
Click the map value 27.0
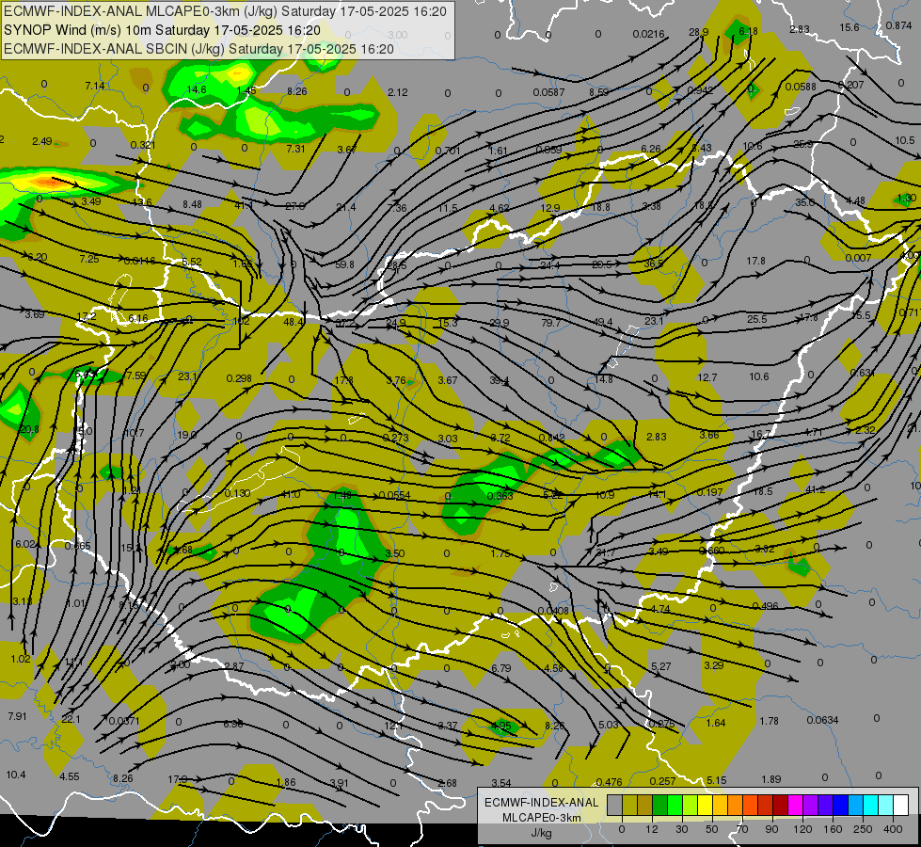[x=294, y=206]
